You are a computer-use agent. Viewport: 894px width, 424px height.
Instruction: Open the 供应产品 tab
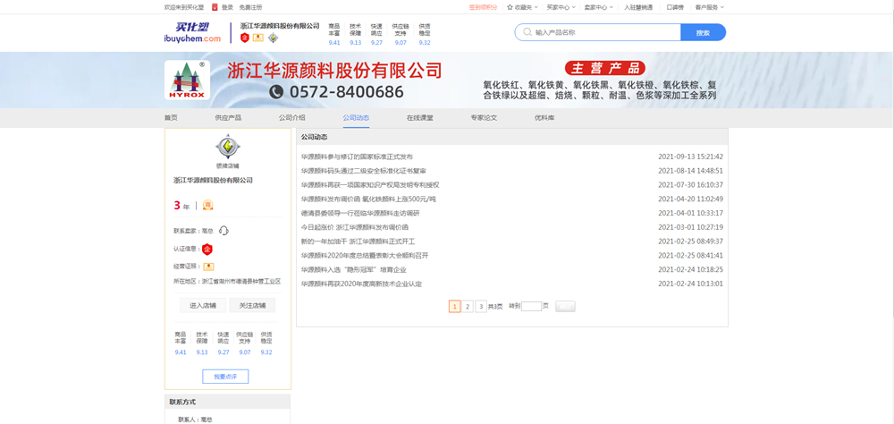(228, 117)
